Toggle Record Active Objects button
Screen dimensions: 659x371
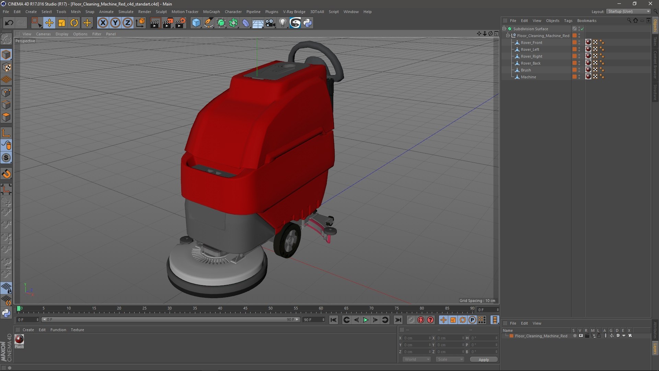(411, 320)
